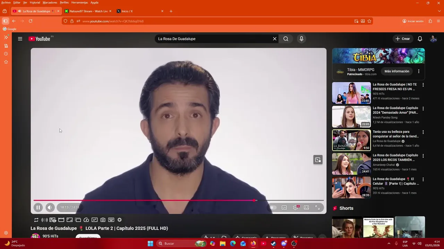This screenshot has width=444, height=249.
Task: Open the keyboard shortcuts icon below player
Action: pos(111,220)
